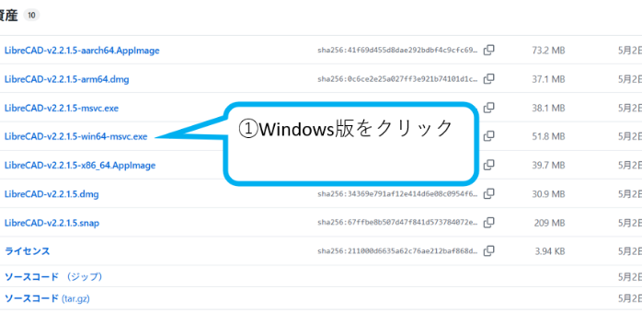Copy sha256 hash for the snap file

[x=489, y=223]
